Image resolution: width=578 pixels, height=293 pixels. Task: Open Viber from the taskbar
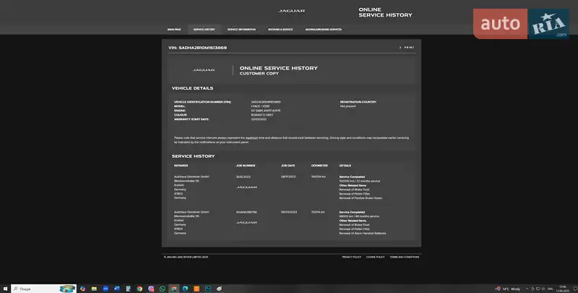click(151, 289)
